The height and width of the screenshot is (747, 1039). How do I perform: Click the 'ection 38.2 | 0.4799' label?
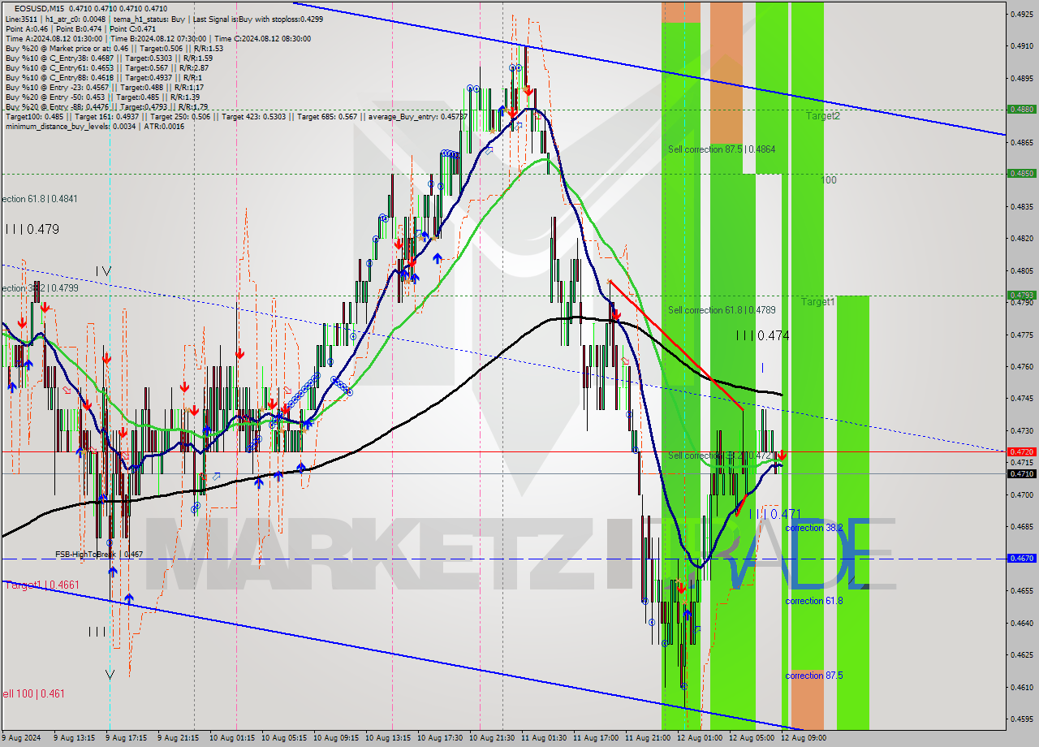[40, 288]
